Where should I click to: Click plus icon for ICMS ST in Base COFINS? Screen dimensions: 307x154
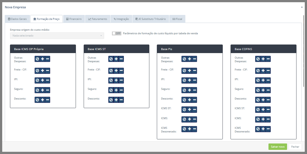point(263,109)
